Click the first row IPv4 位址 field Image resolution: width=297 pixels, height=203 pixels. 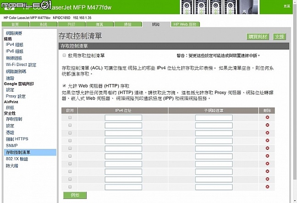coord(123,118)
